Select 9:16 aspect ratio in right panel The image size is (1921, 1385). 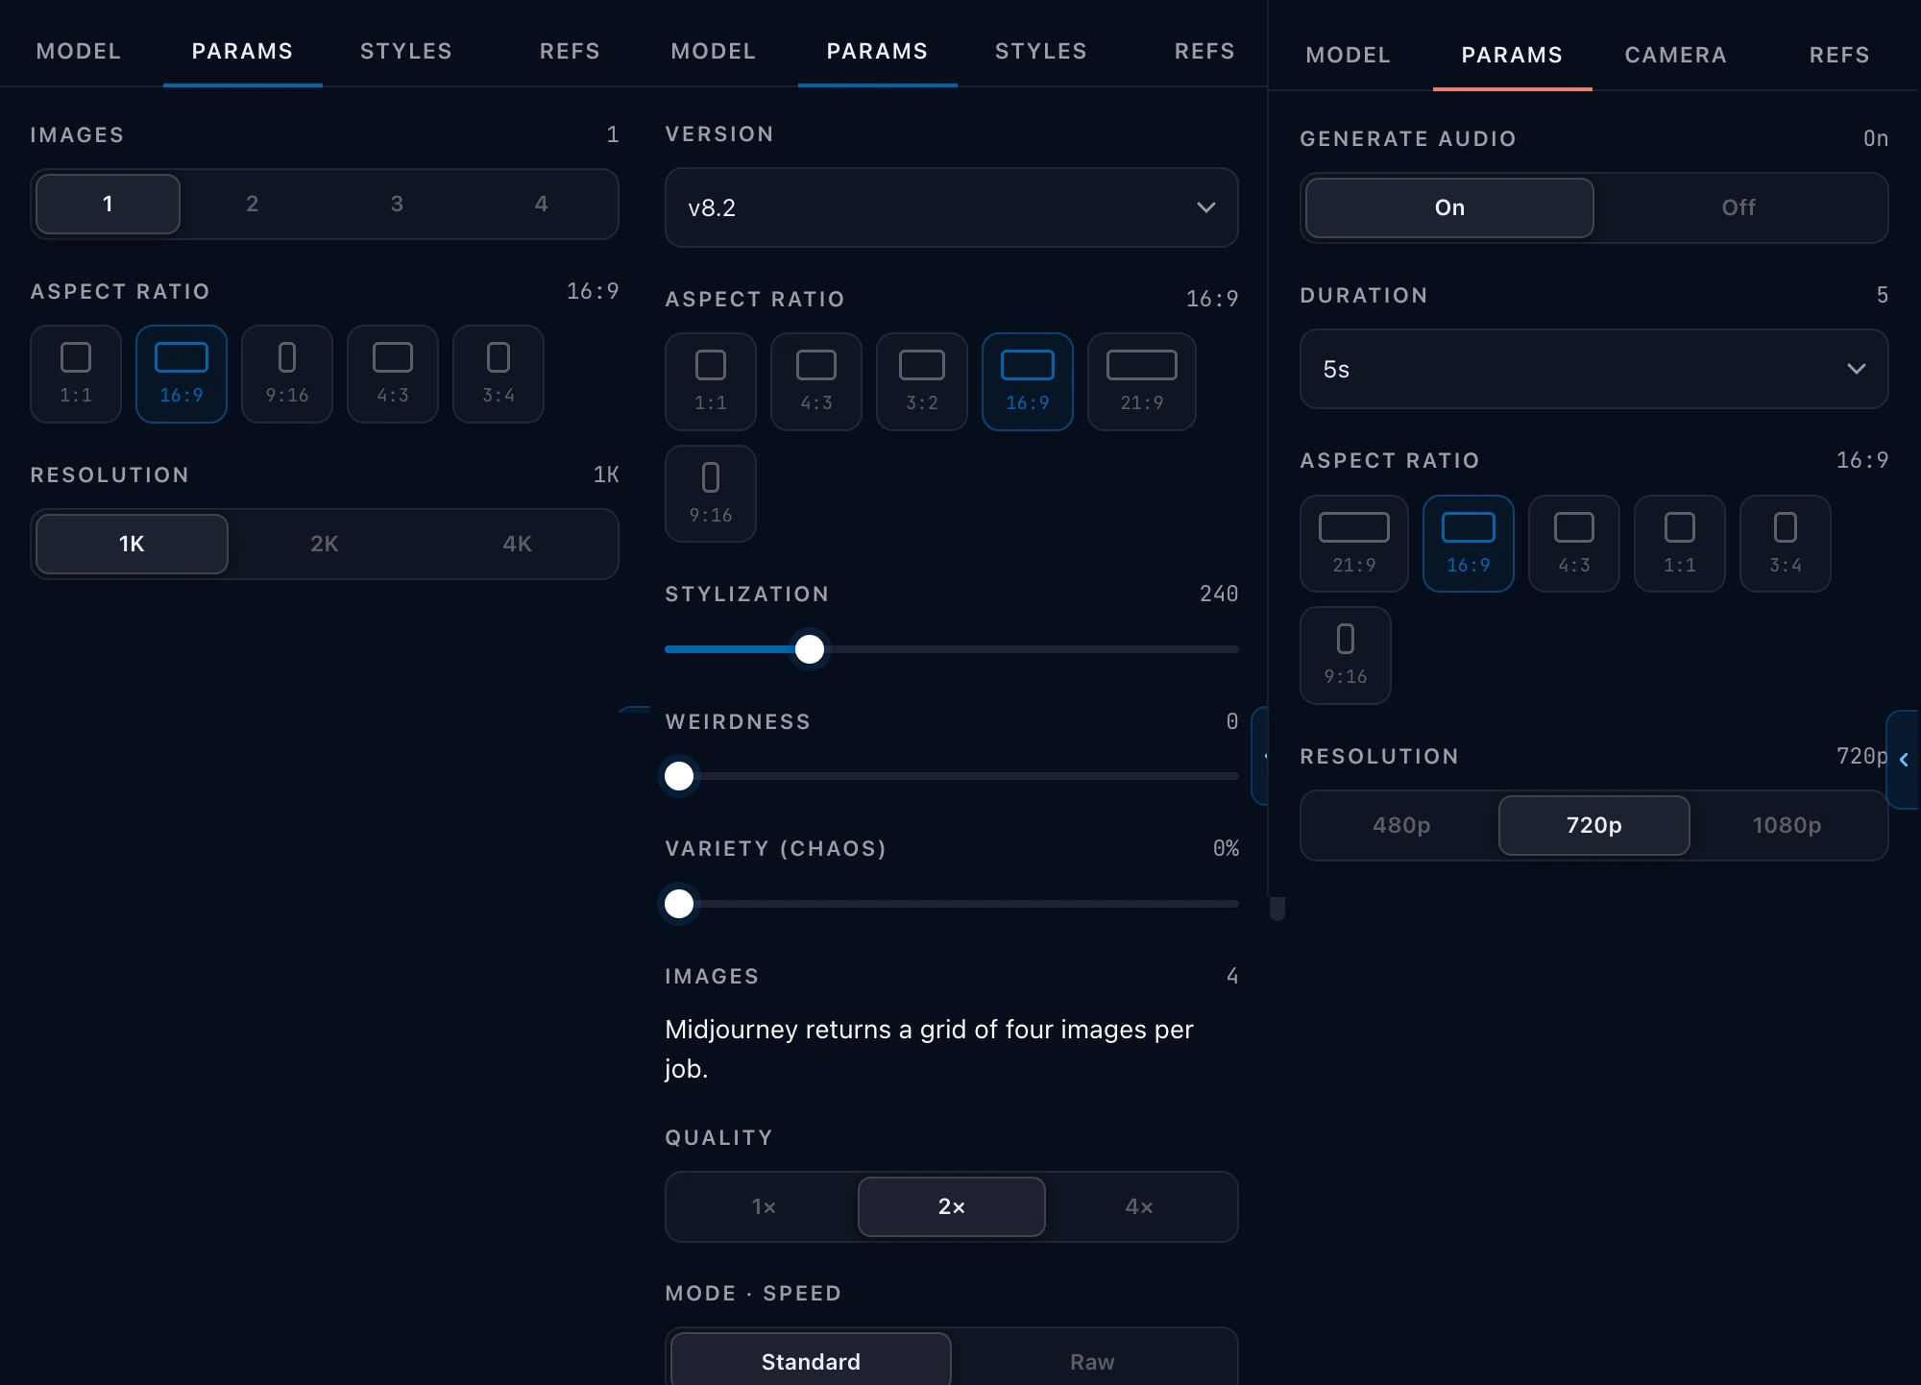(1346, 655)
